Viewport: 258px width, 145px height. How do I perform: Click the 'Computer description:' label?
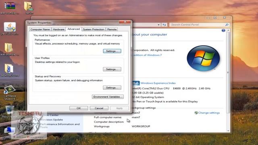[x=109, y=122]
